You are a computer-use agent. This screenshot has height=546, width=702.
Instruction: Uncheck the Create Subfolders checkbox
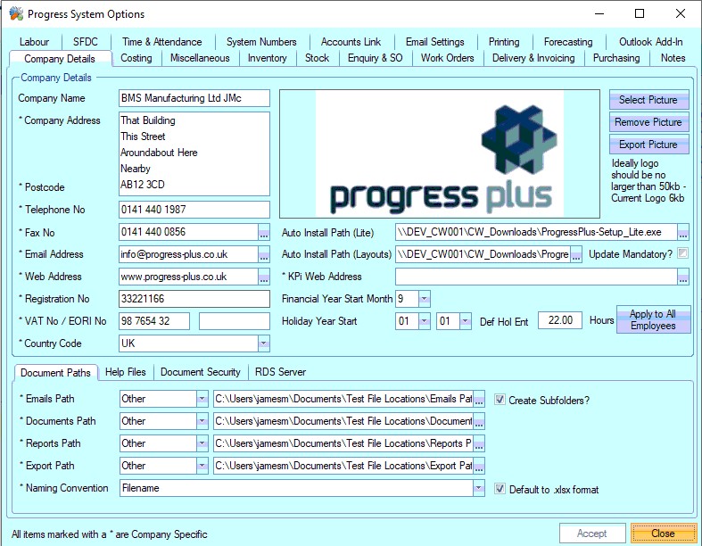(500, 400)
